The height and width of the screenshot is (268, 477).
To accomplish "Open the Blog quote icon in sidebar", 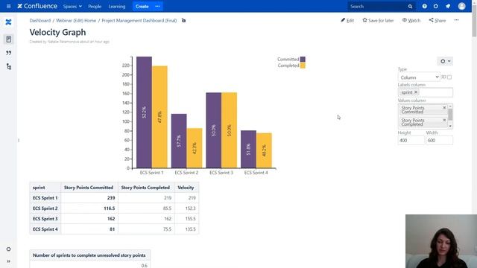I will (x=8, y=53).
